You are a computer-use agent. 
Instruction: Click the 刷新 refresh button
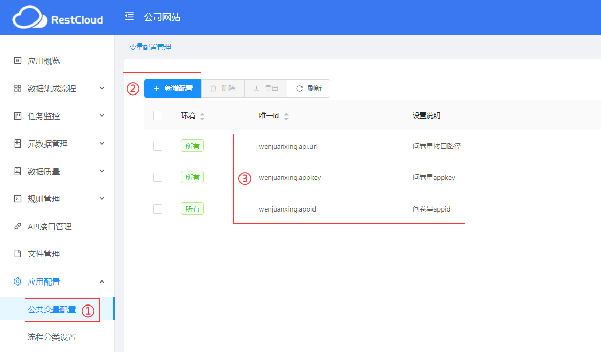coord(308,88)
